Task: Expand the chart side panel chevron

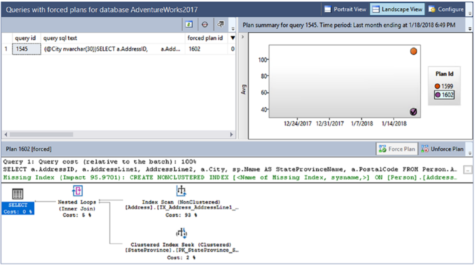Action: click(x=243, y=37)
